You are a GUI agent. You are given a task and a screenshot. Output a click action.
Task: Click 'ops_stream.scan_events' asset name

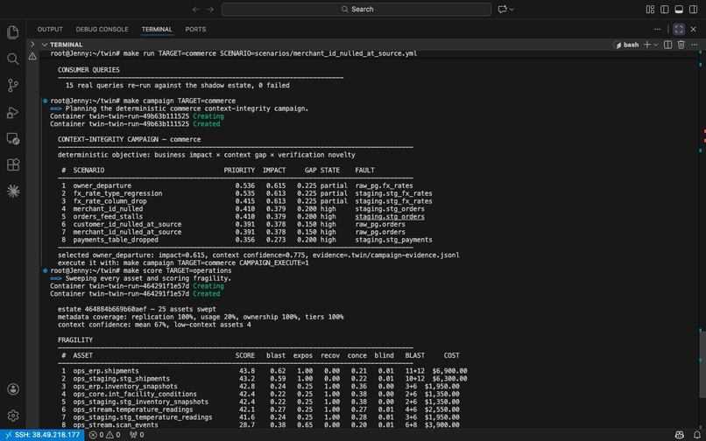(116, 424)
